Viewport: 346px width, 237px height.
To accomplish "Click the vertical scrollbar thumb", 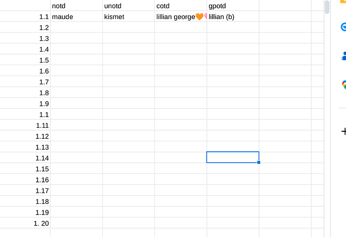I will pyautogui.click(x=327, y=7).
